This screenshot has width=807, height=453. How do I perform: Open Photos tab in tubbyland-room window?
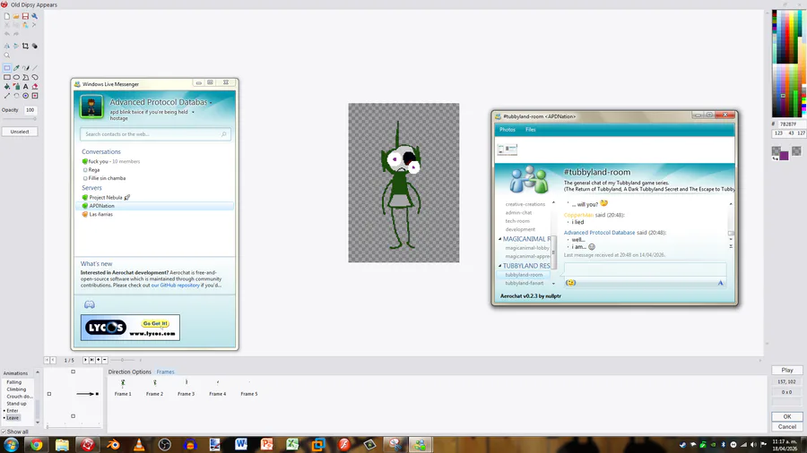click(507, 130)
